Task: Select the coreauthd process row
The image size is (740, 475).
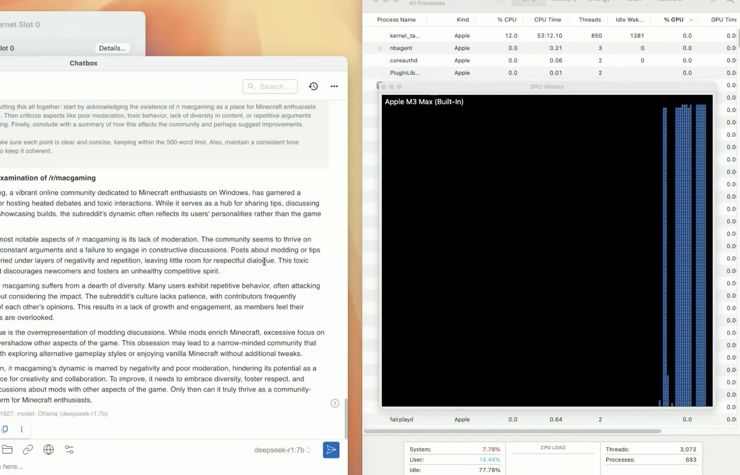Action: tap(550, 60)
